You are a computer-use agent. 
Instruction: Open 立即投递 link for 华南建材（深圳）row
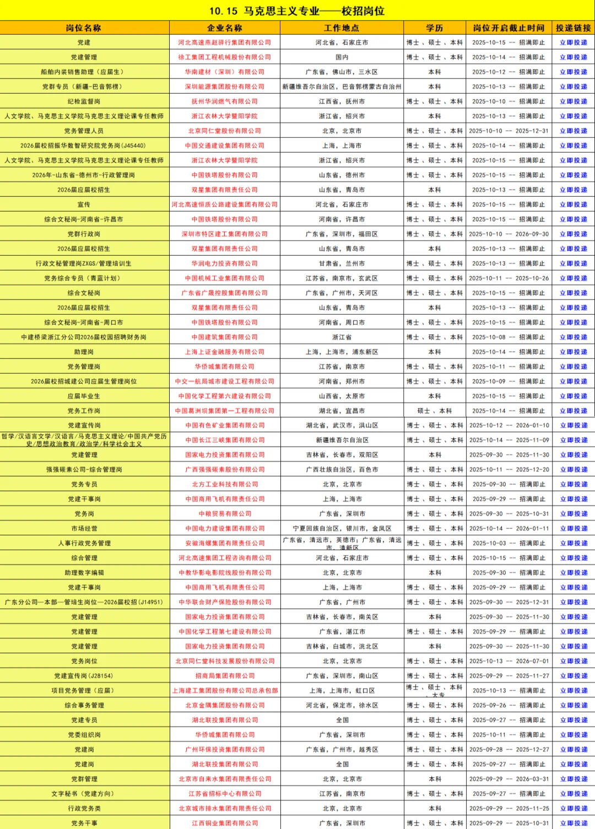[574, 72]
